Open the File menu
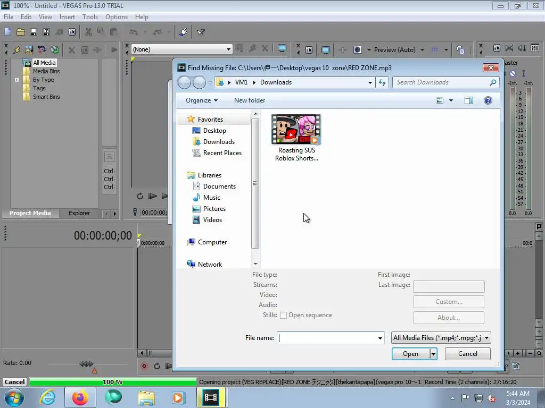545x408 pixels. [x=9, y=17]
